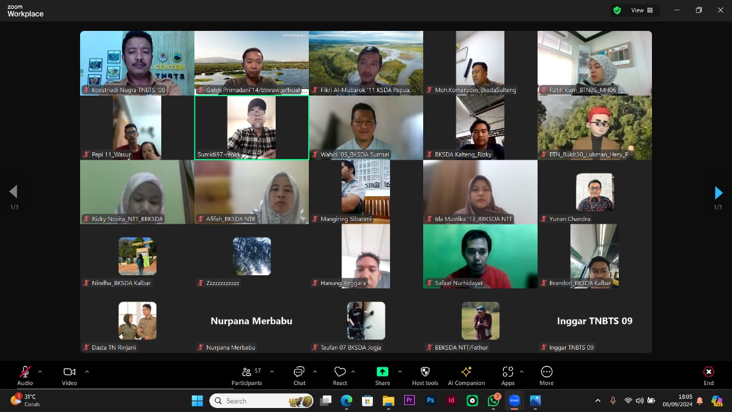Click the green Share screen button
This screenshot has height=412, width=732.
tap(383, 372)
